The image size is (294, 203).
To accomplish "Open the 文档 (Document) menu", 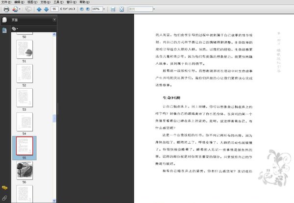I will [46, 2].
